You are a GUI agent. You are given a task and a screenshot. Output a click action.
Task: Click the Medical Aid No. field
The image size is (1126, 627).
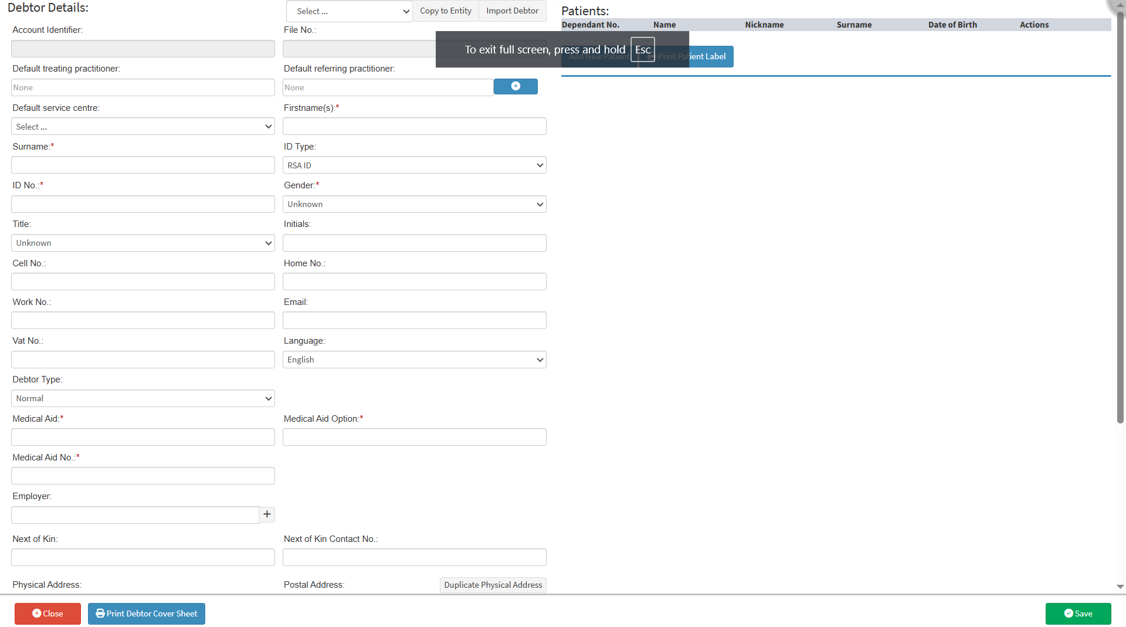pos(143,476)
